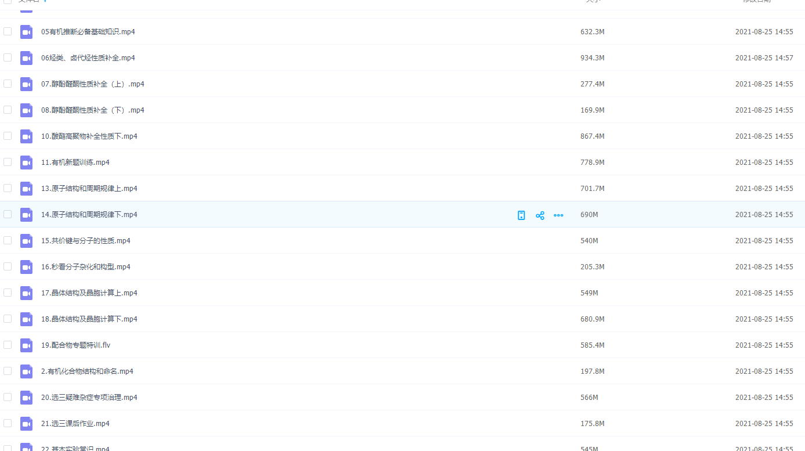Click video icon of 2.有机化合物结构和命名.mp4
Image resolution: width=805 pixels, height=451 pixels.
(27, 371)
